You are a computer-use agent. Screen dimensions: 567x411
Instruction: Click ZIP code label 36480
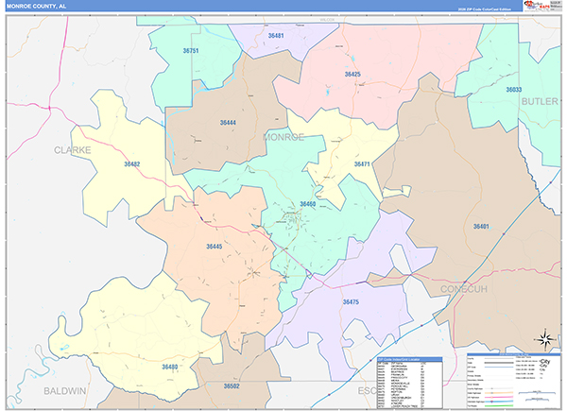click(x=169, y=368)
